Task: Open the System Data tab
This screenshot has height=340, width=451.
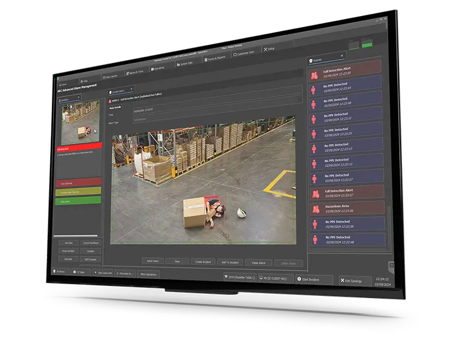Action: point(185,63)
